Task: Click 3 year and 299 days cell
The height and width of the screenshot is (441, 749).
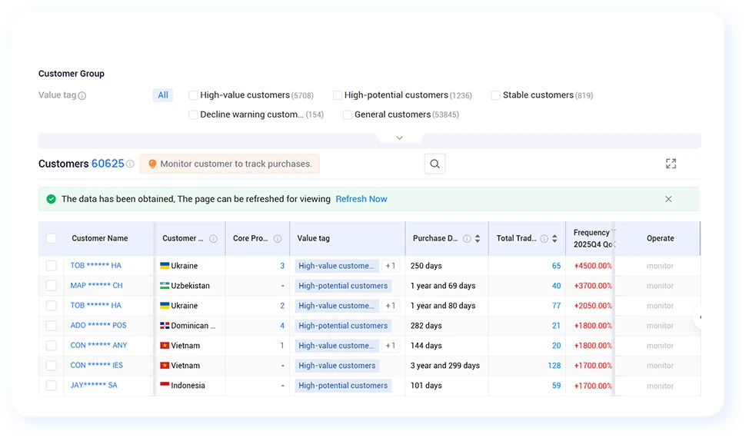Action: (x=445, y=366)
